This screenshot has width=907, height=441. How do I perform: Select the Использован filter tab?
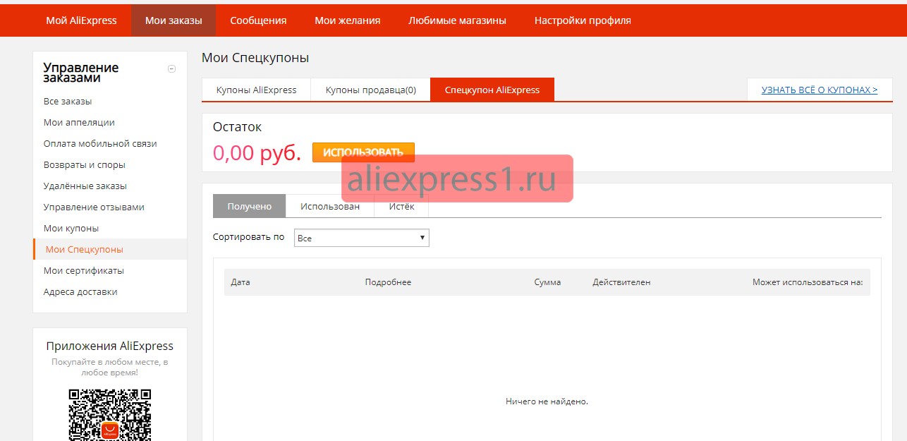pos(330,206)
